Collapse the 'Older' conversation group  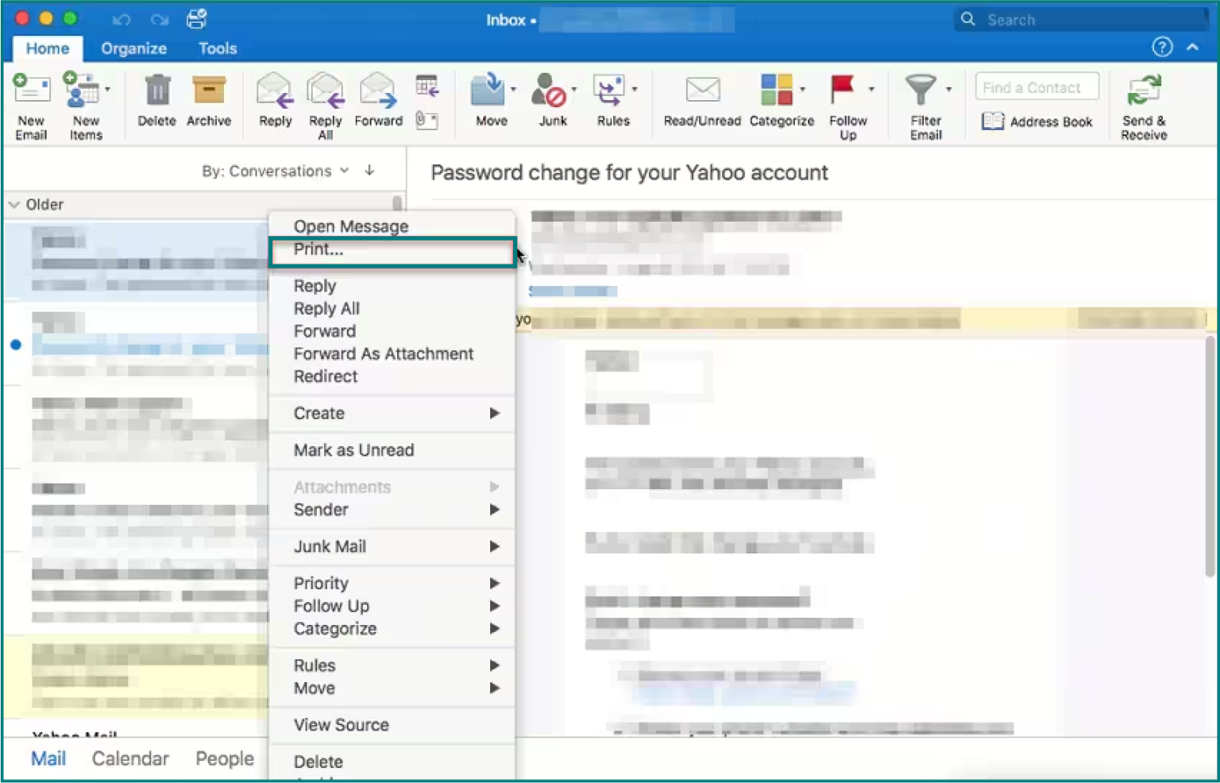14,204
